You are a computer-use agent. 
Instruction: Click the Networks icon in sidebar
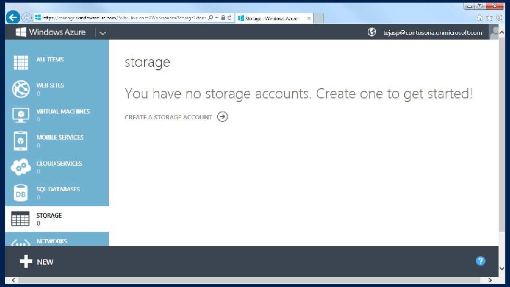tap(20, 243)
